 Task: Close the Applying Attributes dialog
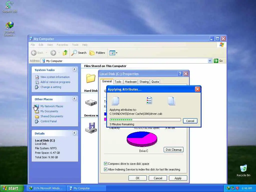[197, 89]
